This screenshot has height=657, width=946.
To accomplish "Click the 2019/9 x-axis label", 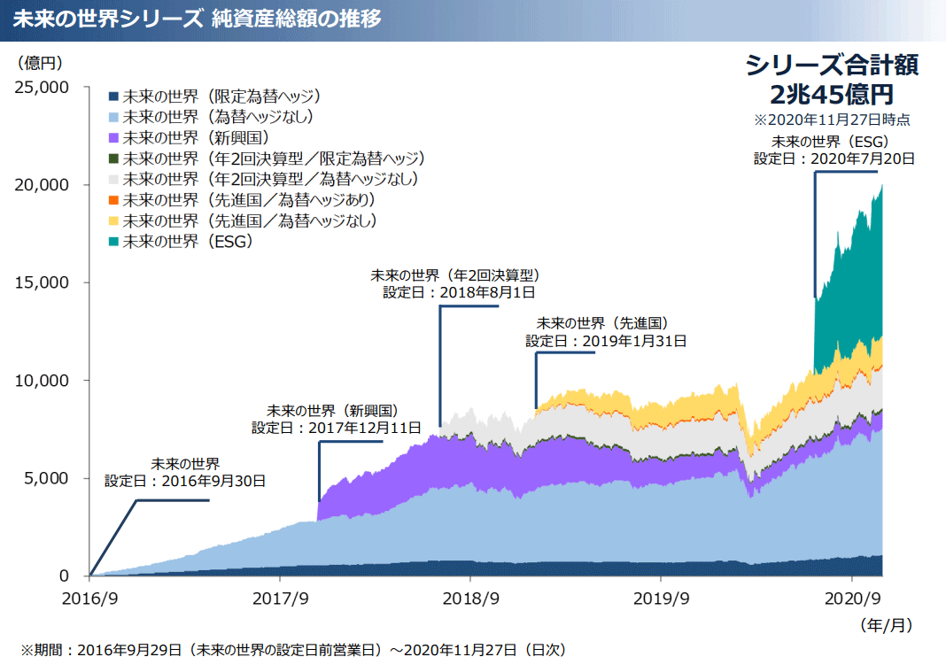I will click(662, 599).
